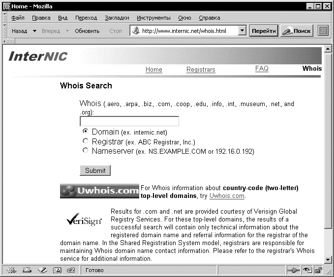Click the VeriSign logo image
The height and width of the screenshot is (277, 334).
[x=84, y=220]
